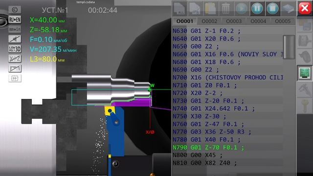Viewport: 313px width, 176px height.
Task: Open the caliper measurement icon
Action: point(305,89)
